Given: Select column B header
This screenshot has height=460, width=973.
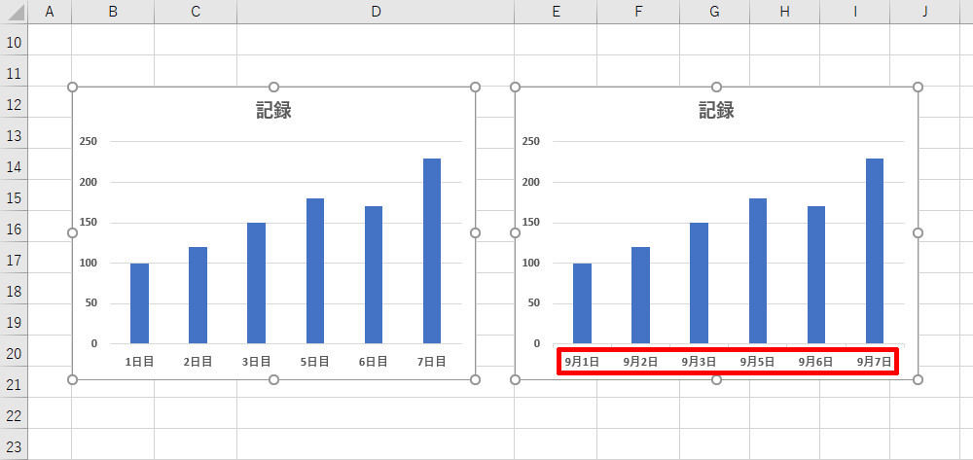Looking at the screenshot, I should pyautogui.click(x=113, y=12).
